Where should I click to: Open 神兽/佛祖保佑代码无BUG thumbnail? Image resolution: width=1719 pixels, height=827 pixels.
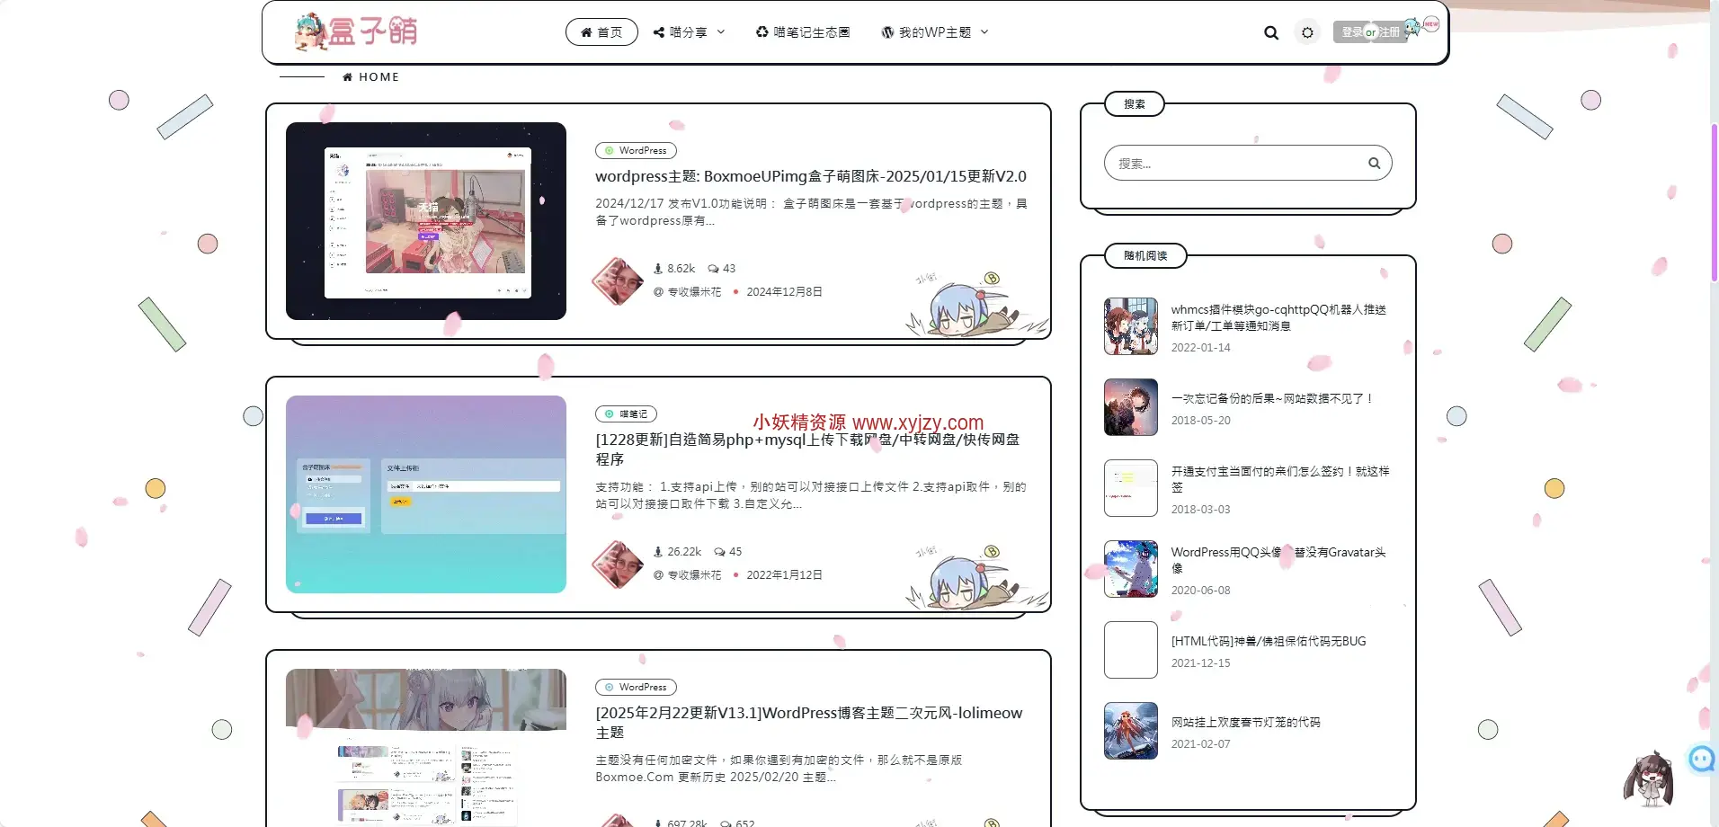click(x=1131, y=650)
